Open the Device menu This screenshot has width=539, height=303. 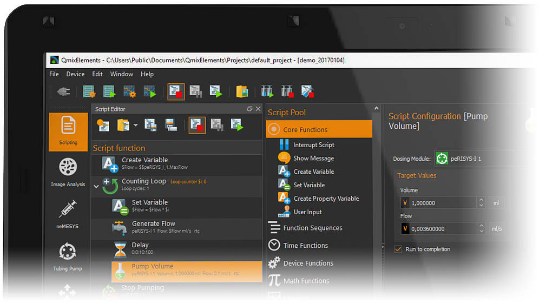coord(75,74)
